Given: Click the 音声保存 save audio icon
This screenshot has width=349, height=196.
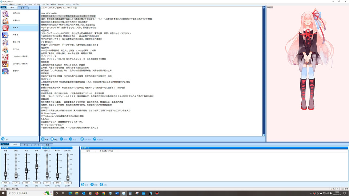Looking at the screenshot, I should 82,139.
